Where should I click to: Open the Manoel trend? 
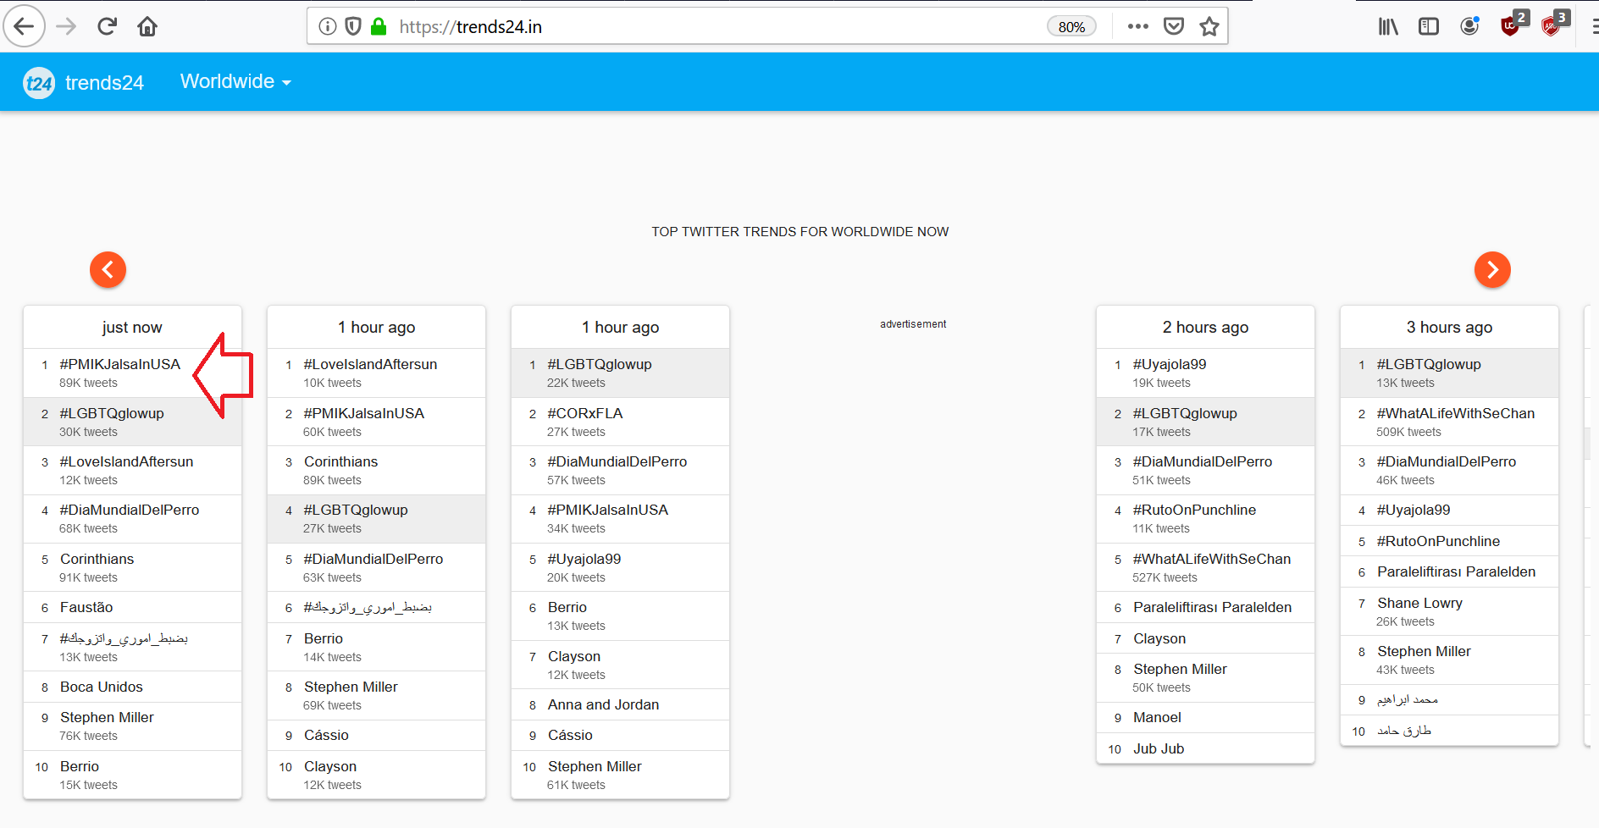pyautogui.click(x=1157, y=717)
